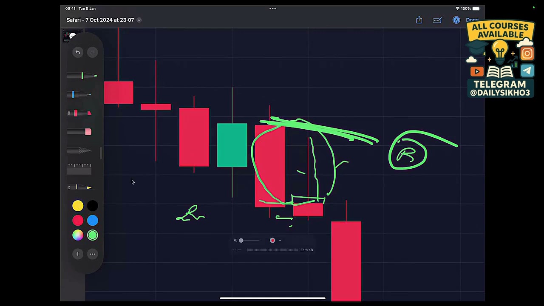The image size is (544, 306).
Task: Tap Done to finish markup
Action: [x=472, y=20]
